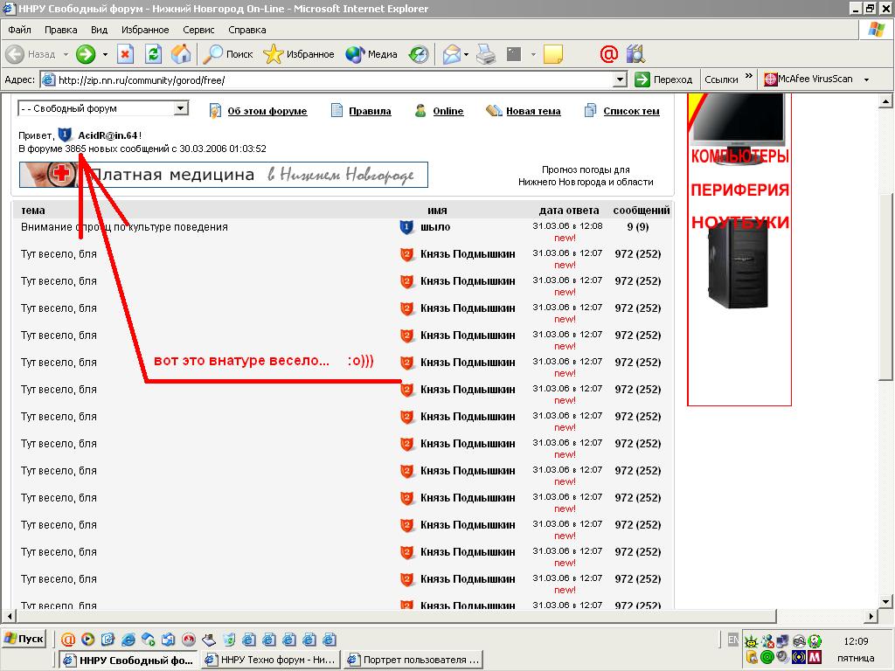Open the address bar URL dropdown arrow
This screenshot has width=895, height=671.
620,80
